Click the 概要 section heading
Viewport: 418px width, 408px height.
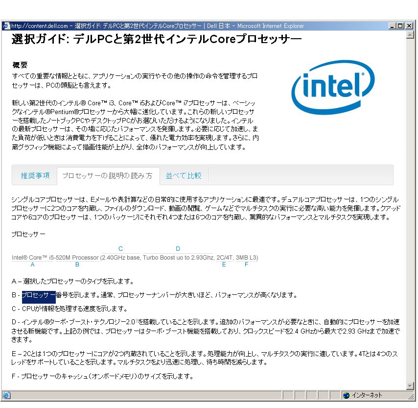click(20, 65)
